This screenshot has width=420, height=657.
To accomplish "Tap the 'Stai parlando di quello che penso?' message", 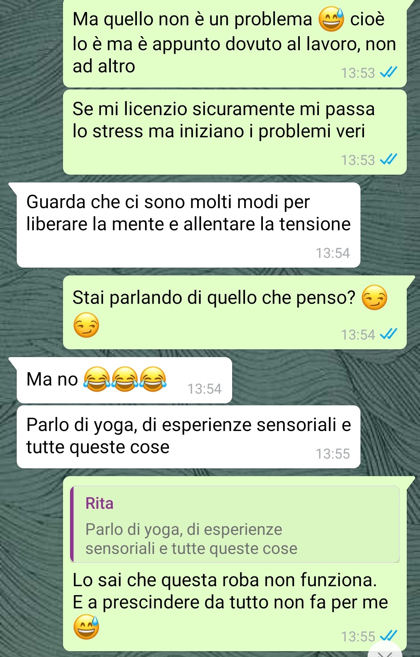I will coord(235,312).
